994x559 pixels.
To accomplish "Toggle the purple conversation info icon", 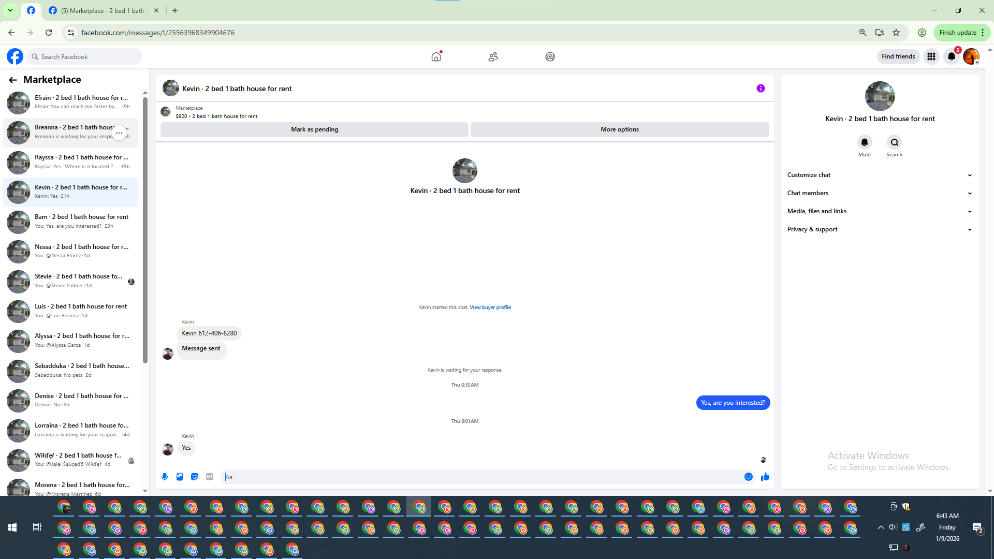I will [x=761, y=89].
